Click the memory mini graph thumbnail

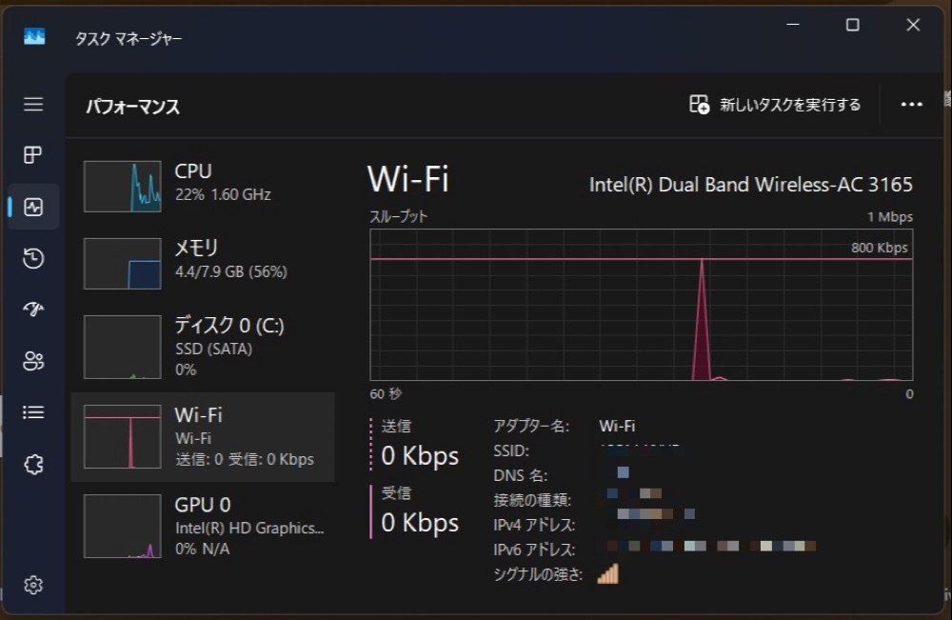[123, 264]
